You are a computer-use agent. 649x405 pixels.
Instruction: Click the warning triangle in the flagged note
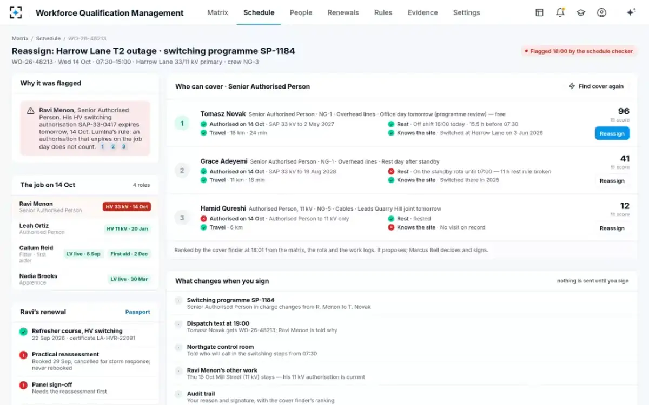(x=31, y=110)
